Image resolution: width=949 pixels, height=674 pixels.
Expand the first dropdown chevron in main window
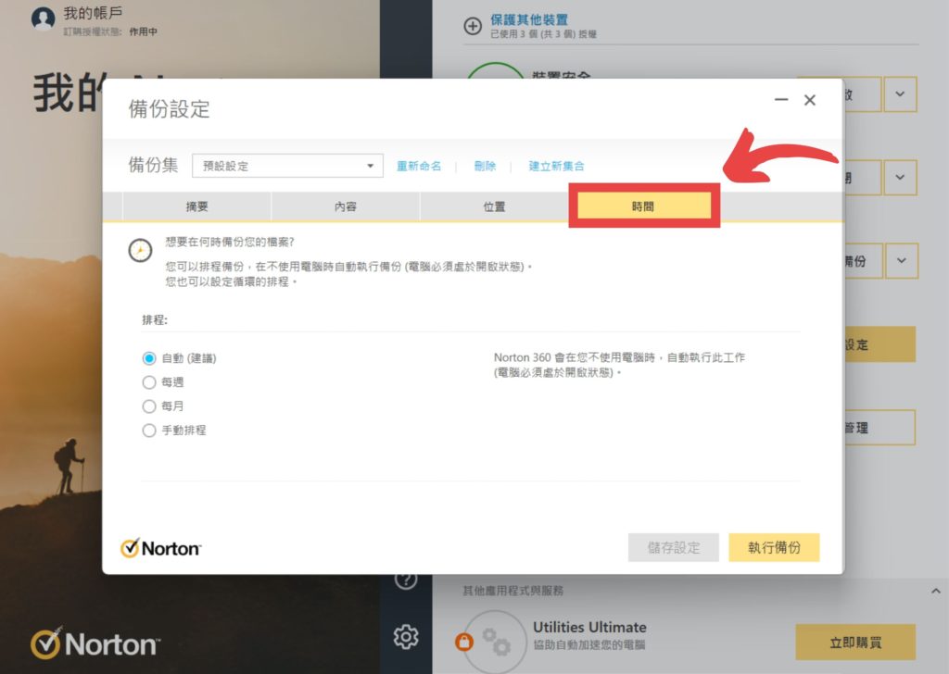901,94
